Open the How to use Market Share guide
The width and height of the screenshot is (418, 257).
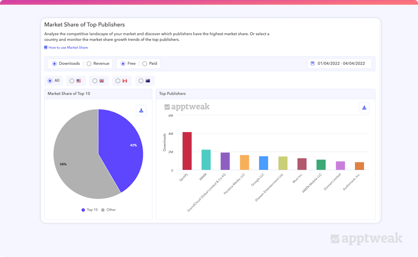[x=68, y=47]
